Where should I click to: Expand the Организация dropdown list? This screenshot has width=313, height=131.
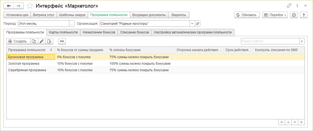pyautogui.click(x=192, y=24)
